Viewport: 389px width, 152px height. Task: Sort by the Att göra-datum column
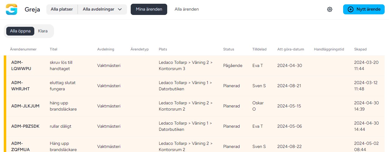coord(290,49)
